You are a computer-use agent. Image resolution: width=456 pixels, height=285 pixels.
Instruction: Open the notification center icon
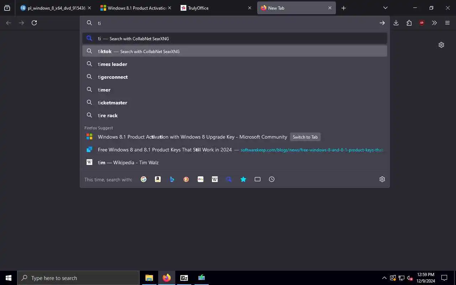pos(444,278)
